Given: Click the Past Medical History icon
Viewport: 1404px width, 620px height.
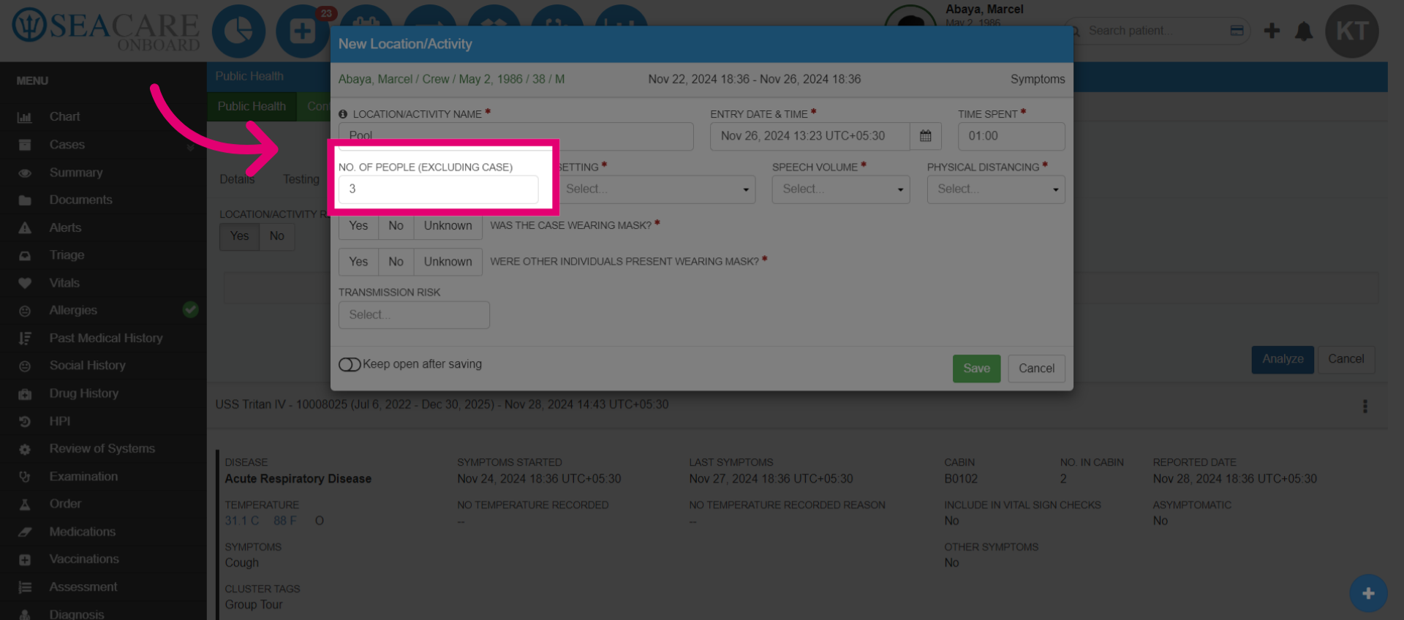Looking at the screenshot, I should point(25,339).
